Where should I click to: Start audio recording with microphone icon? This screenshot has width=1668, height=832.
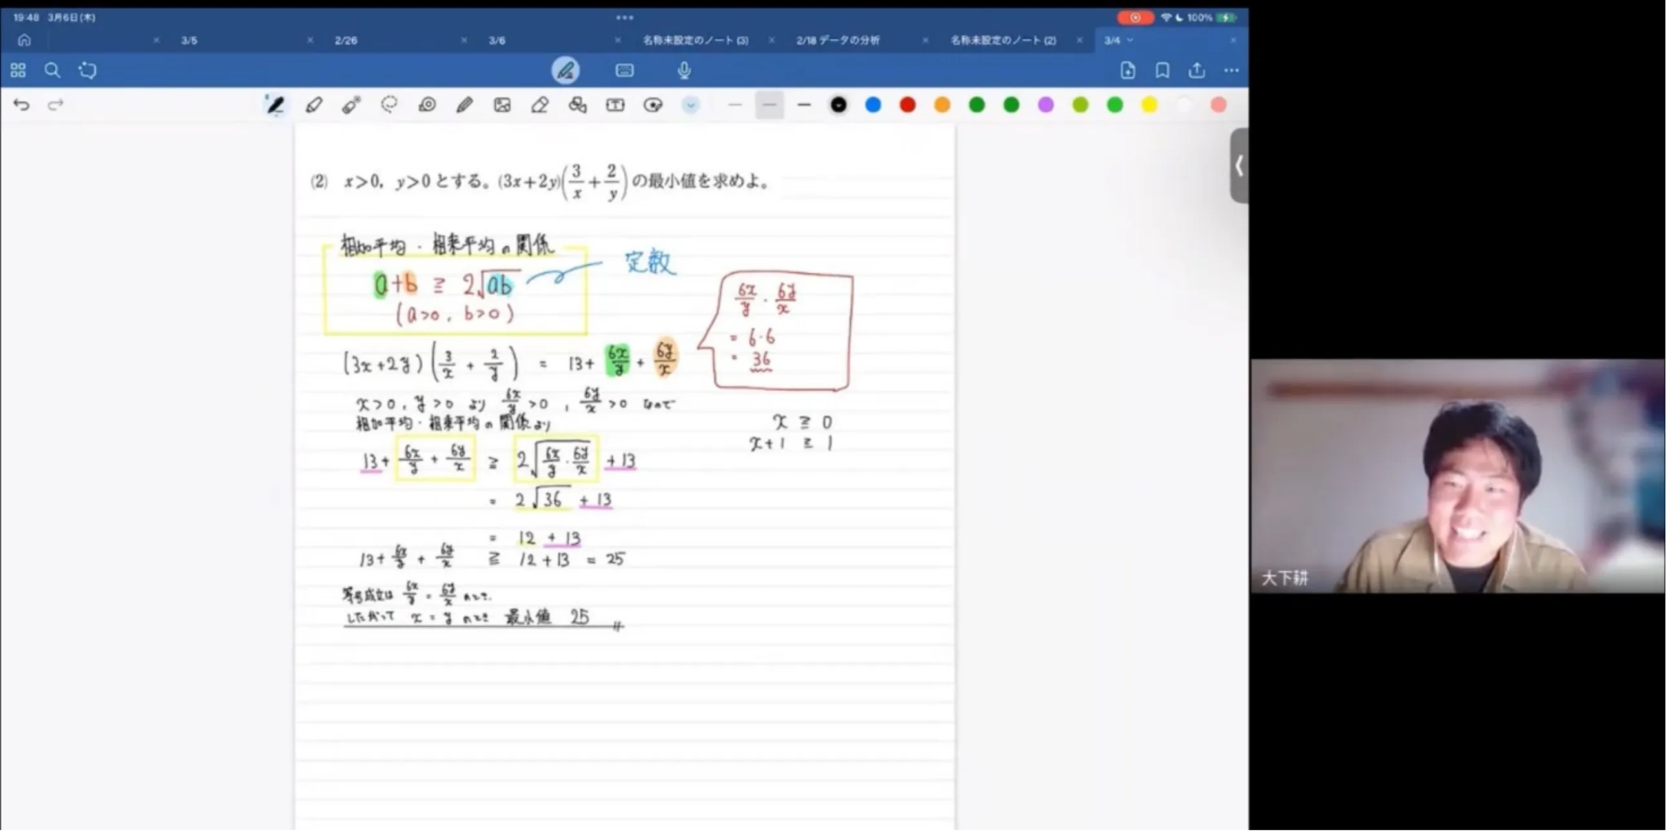[684, 70]
